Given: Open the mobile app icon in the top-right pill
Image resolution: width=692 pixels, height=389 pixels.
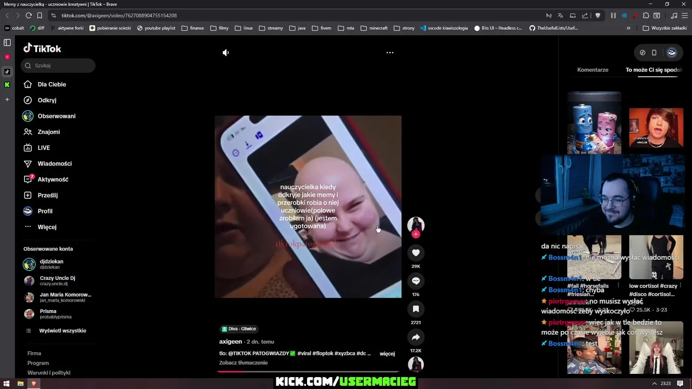Looking at the screenshot, I should point(654,52).
